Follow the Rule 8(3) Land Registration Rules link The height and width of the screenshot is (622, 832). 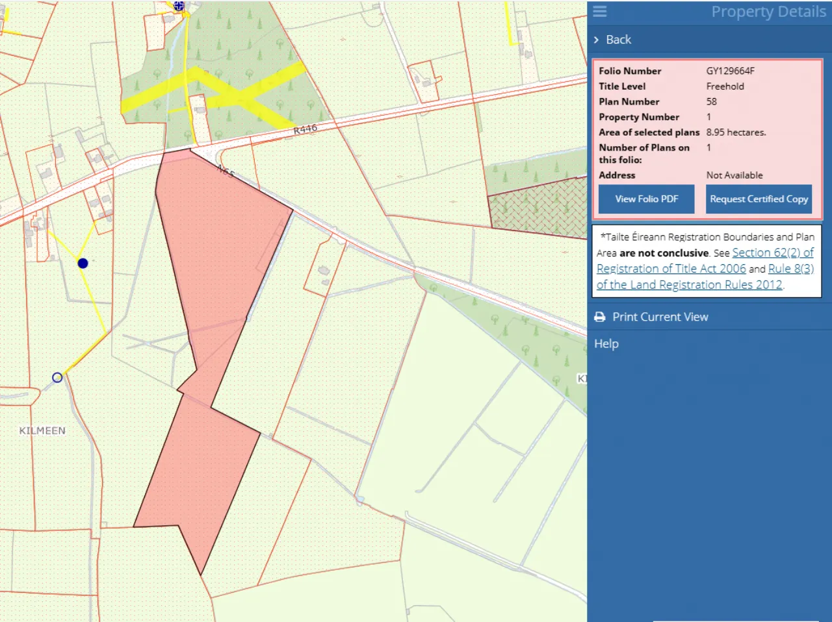coord(790,269)
